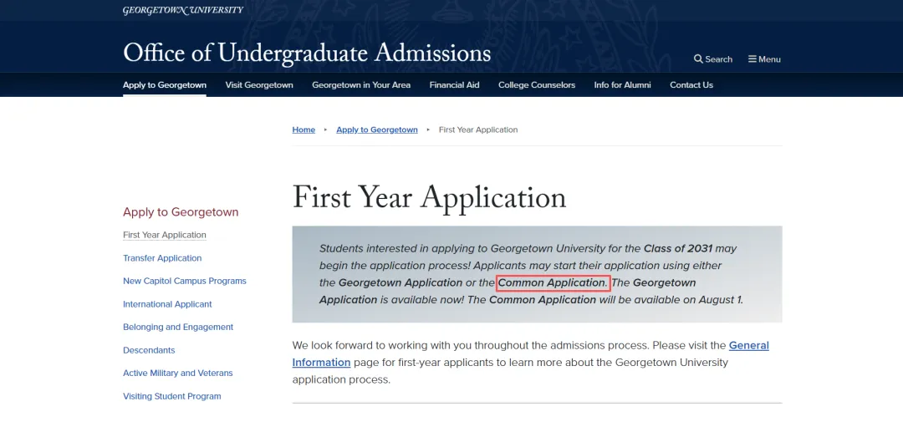Click the Office of Undergraduate Admissions title
The image size is (903, 432).
[307, 53]
